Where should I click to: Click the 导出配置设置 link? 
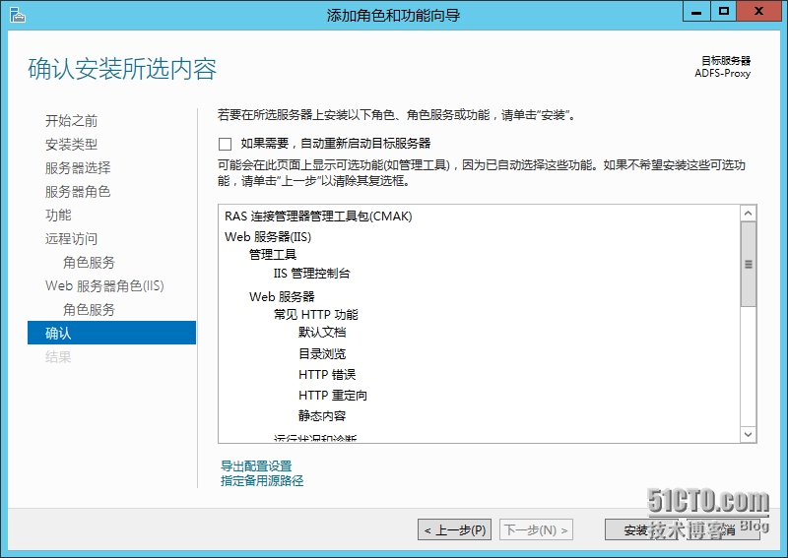[256, 465]
